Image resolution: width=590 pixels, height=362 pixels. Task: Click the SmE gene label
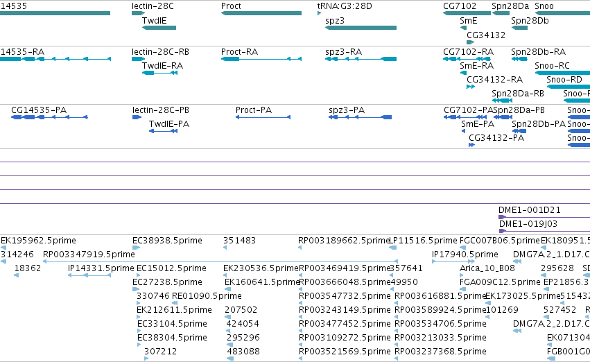pyautogui.click(x=469, y=21)
